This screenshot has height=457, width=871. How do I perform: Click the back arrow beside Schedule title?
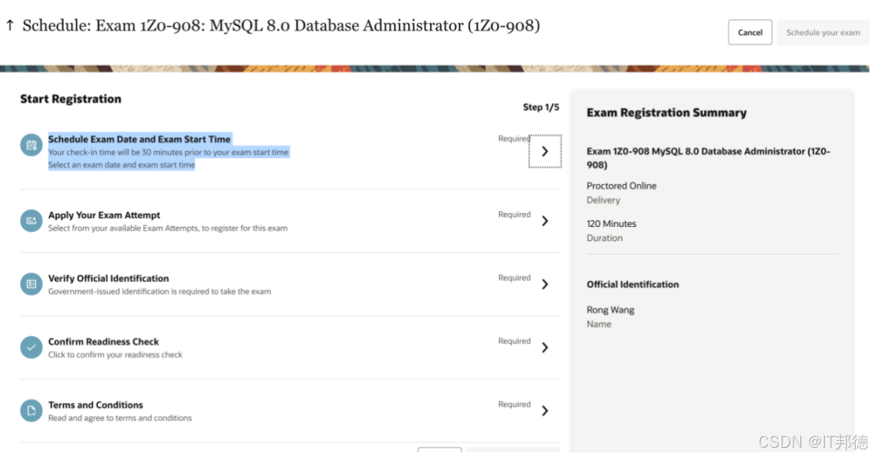point(9,25)
